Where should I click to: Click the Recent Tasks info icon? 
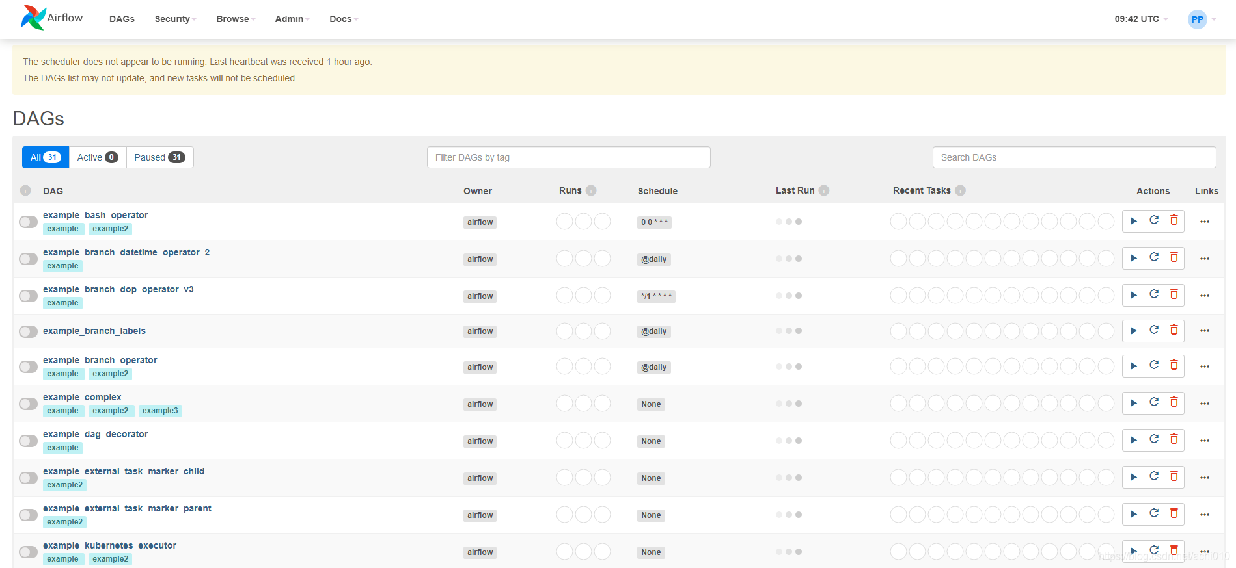point(960,190)
